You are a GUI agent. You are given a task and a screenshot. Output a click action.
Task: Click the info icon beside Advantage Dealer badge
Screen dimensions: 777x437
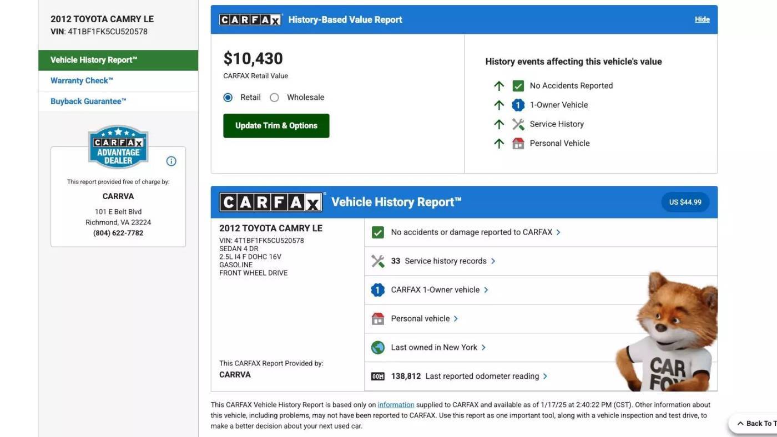pos(171,161)
